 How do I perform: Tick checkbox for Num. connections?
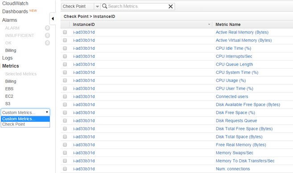[x=65, y=169]
